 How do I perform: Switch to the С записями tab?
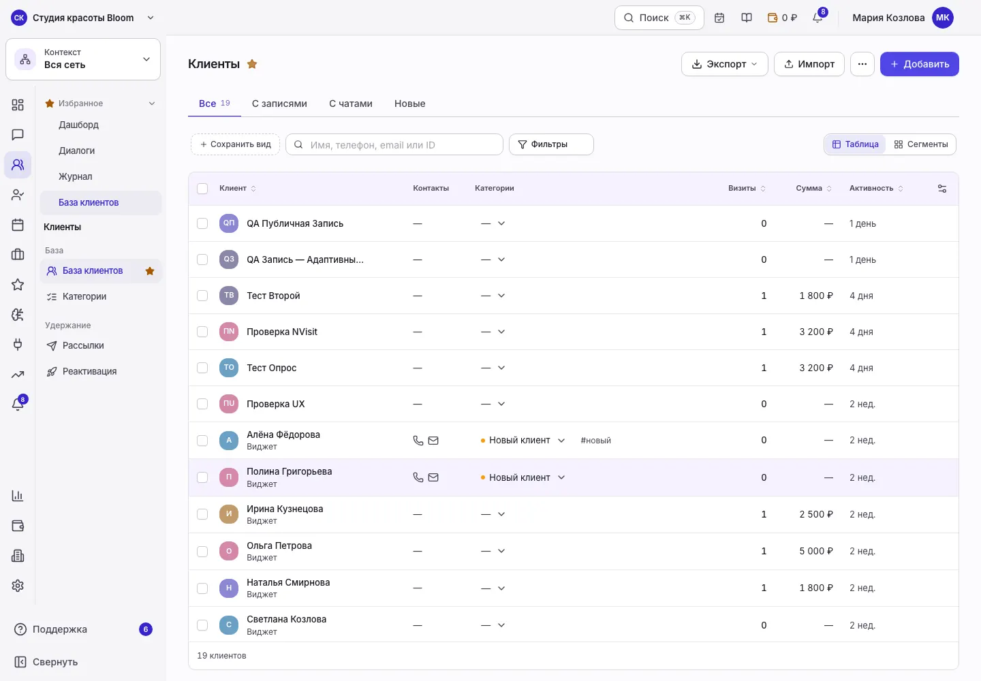pos(279,104)
